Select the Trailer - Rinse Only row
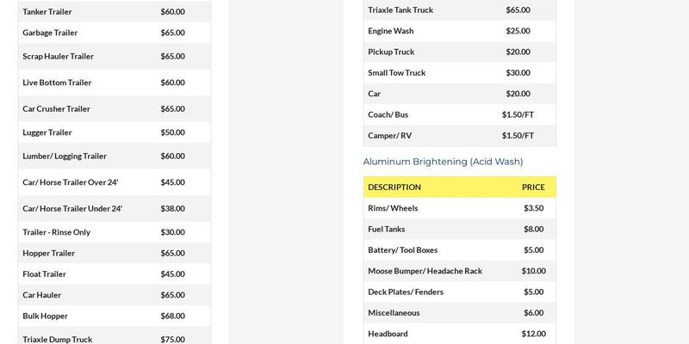Screen dimensions: 689x344 [x=56, y=232]
